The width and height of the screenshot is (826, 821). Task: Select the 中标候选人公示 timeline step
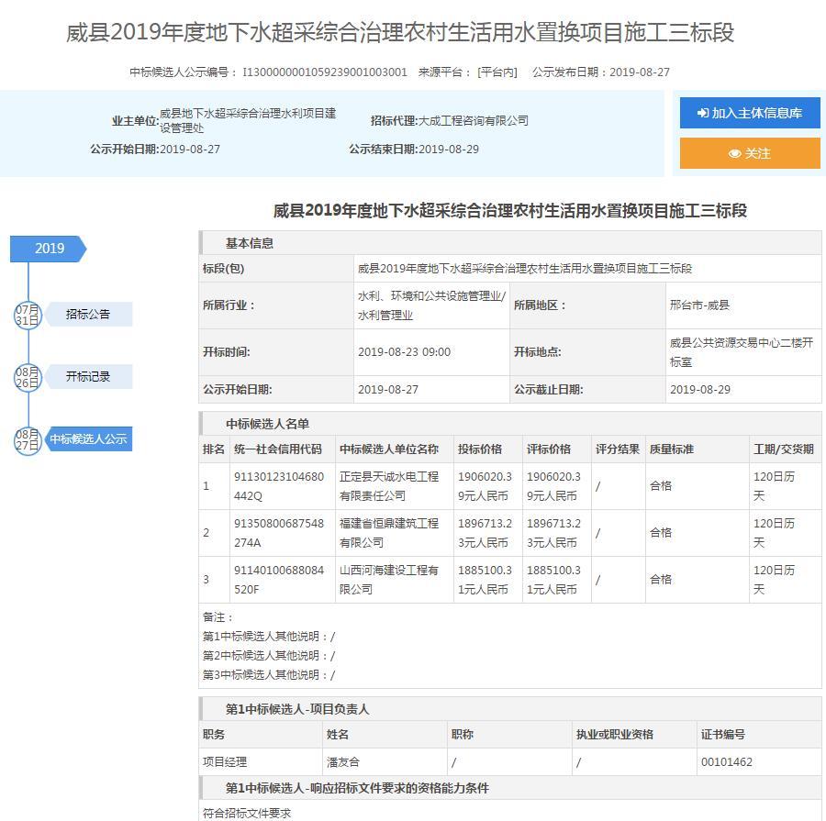point(88,438)
